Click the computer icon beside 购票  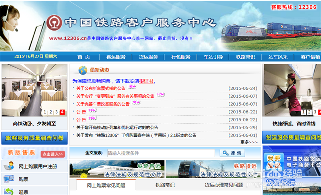[x=9, y=179]
